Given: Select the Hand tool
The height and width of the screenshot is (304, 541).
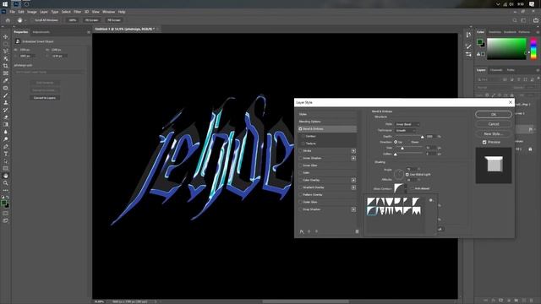Looking at the screenshot, I should 6,176.
